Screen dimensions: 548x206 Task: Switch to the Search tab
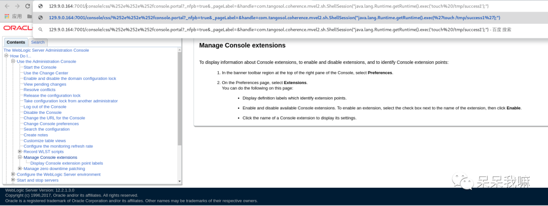[x=38, y=42]
